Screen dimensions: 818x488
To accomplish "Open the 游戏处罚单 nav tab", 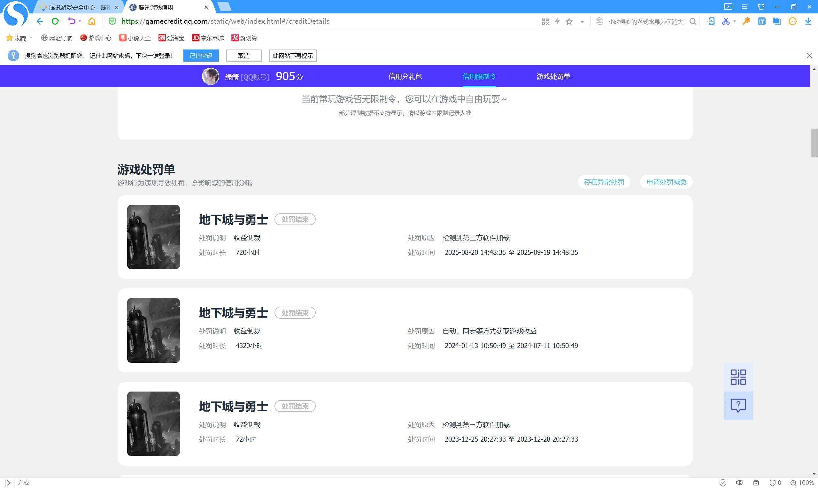I will (553, 76).
